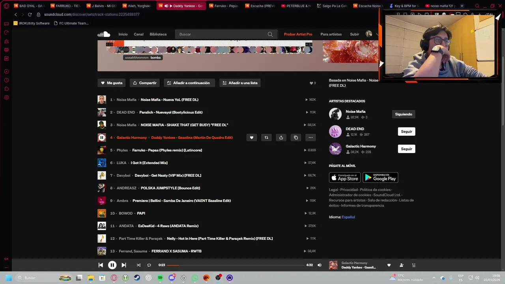505x284 pixels.
Task: Open Discord from the taskbar
Action: pos(172,278)
